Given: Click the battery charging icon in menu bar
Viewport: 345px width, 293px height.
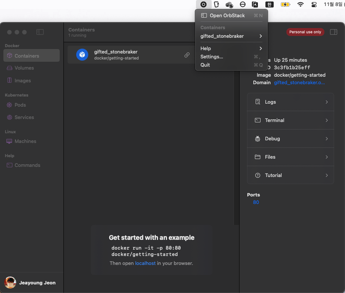Looking at the screenshot, I should click(285, 4).
